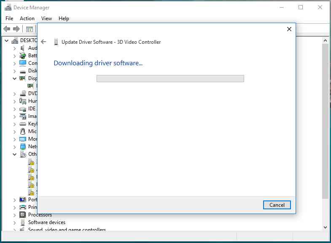Cancel the driver software download
This screenshot has height=243, width=331.
(x=277, y=205)
